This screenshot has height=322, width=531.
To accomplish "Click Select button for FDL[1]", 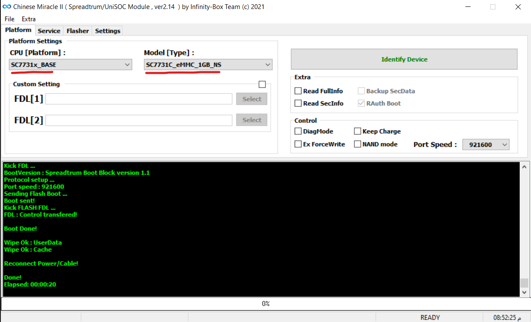I will (x=252, y=99).
